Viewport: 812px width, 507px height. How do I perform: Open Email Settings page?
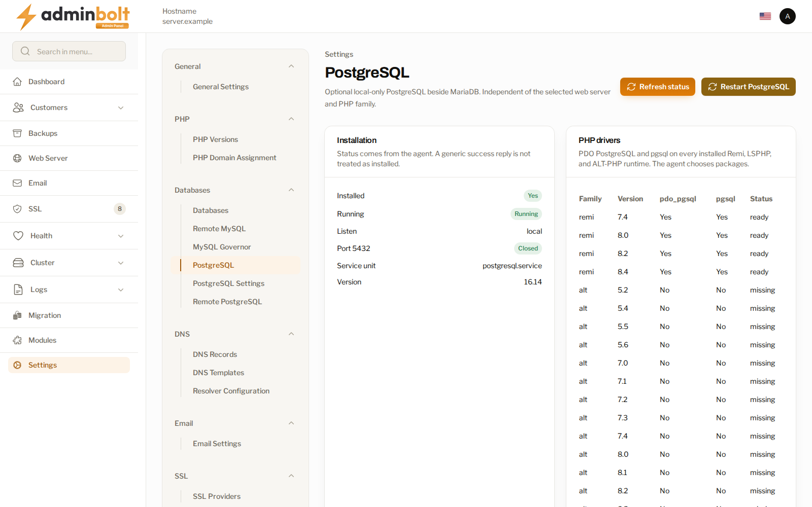pos(217,444)
